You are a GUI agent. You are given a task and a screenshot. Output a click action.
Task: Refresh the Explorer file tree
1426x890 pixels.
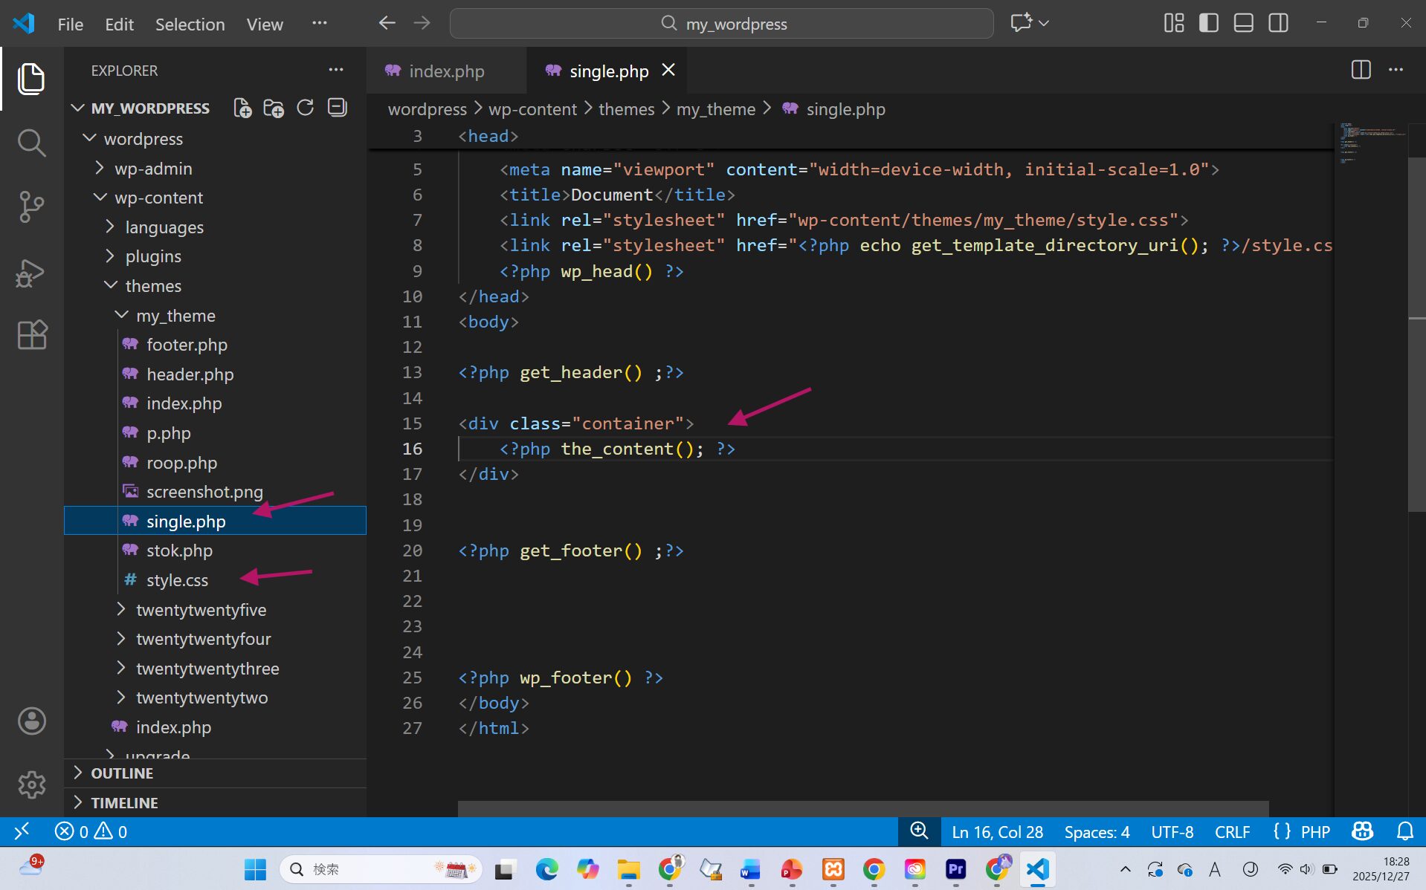pyautogui.click(x=306, y=108)
